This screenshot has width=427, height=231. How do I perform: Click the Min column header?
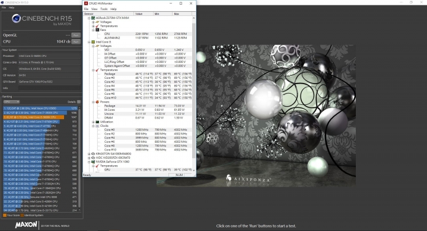[x=162, y=14]
